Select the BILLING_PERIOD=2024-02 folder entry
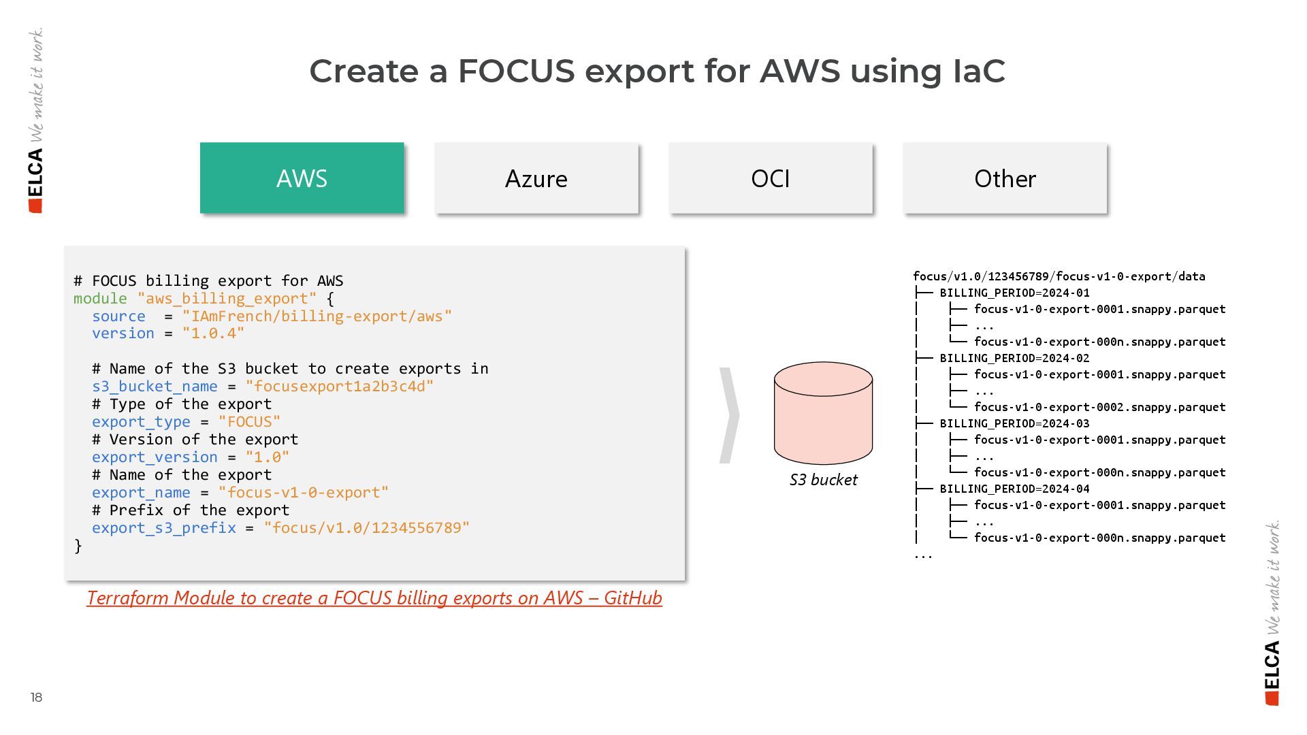1307x735 pixels. pyautogui.click(x=1014, y=358)
